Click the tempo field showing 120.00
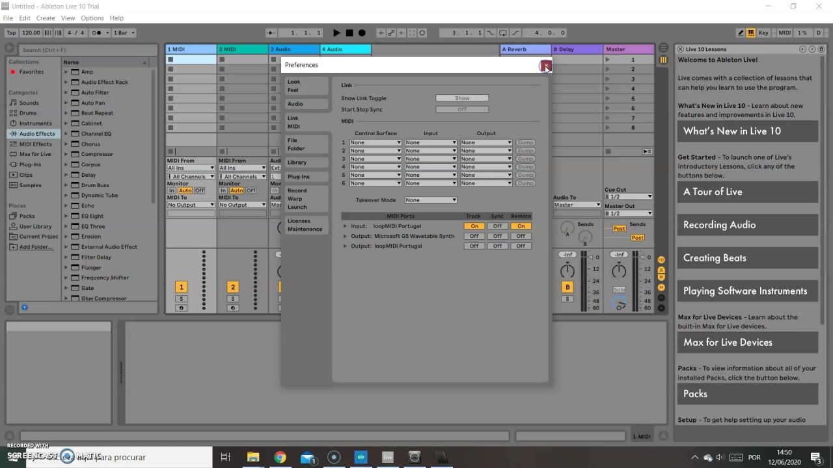The height and width of the screenshot is (468, 833). [x=31, y=32]
